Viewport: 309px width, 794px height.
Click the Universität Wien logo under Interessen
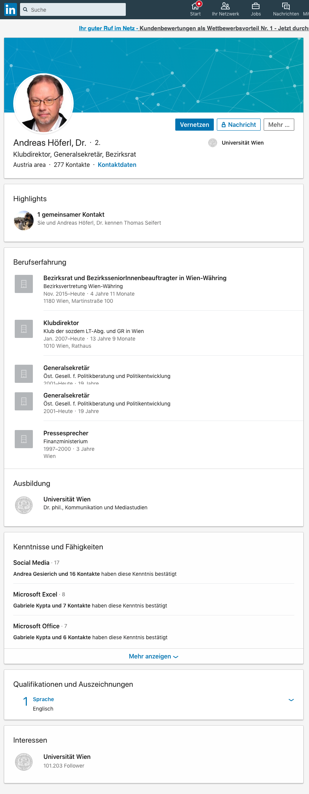click(24, 762)
